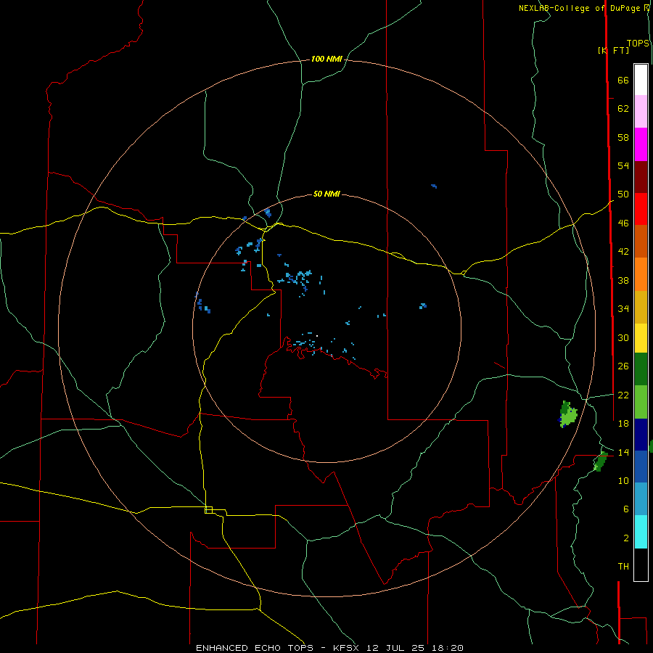The image size is (653, 653).
Task: Click the 6 legend value
Action: click(626, 509)
